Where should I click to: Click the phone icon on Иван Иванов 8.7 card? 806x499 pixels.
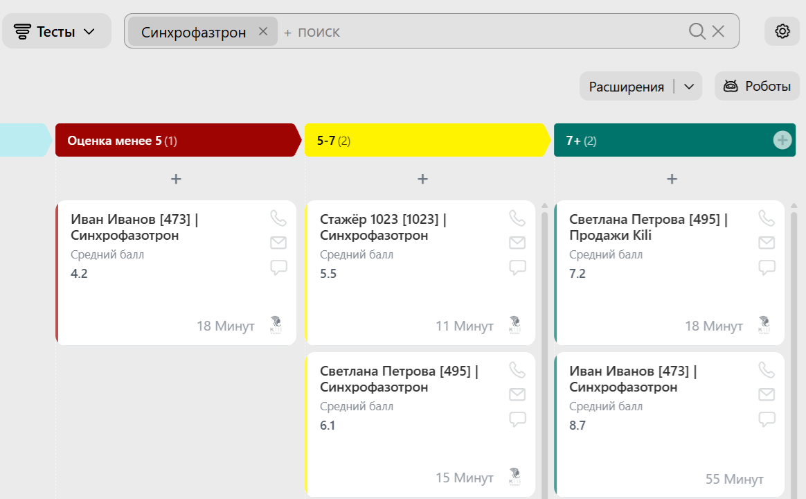pos(767,369)
